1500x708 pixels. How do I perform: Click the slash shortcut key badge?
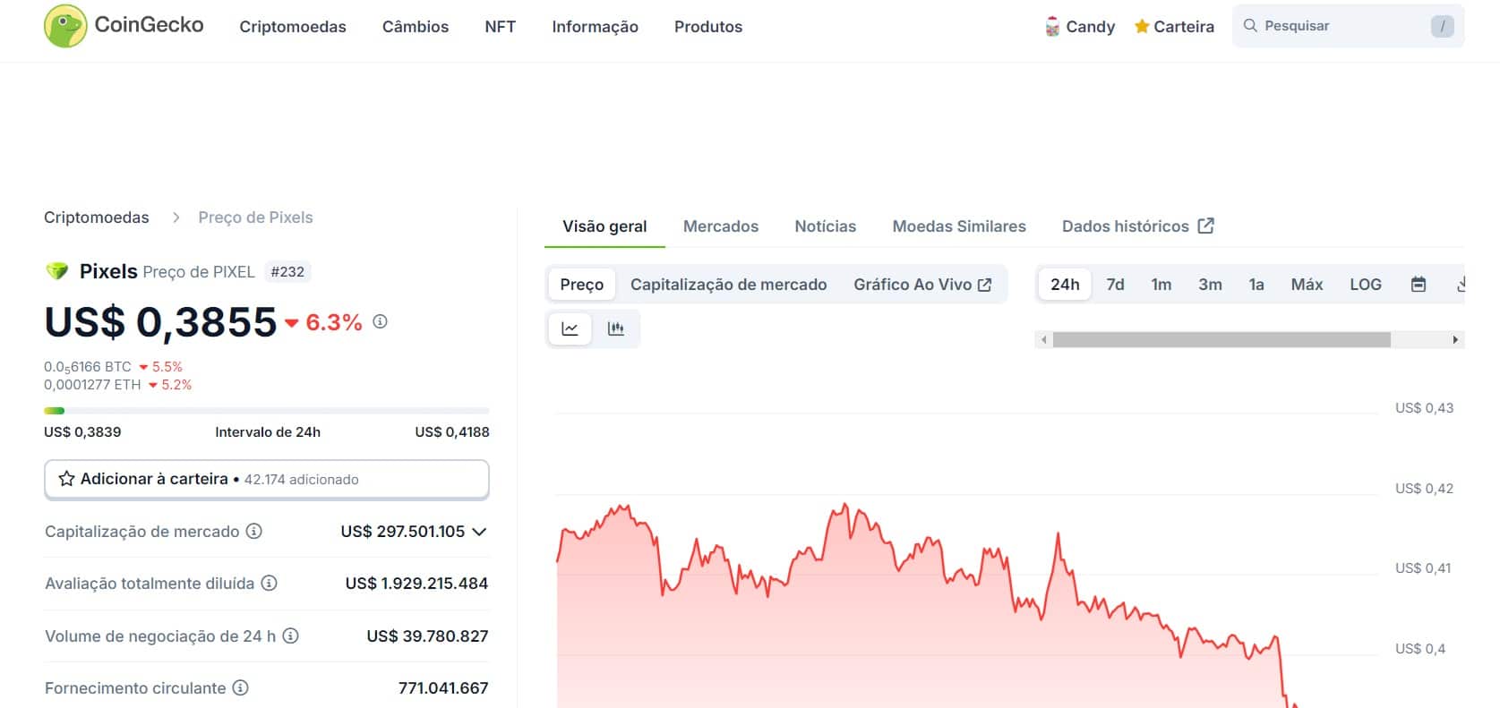(x=1442, y=26)
